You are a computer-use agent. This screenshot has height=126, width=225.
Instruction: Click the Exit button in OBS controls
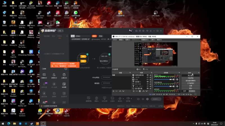[x=191, y=88]
